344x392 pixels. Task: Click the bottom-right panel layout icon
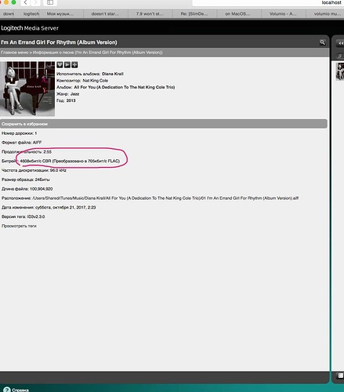click(x=341, y=376)
